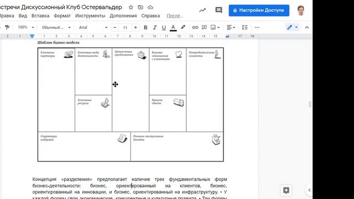Check the cloud save status icon

(150, 7)
